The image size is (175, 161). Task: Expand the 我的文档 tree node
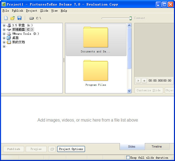point(4,42)
